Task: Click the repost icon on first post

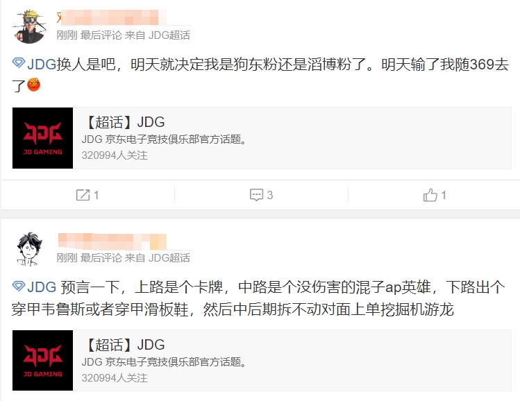Action: pyautogui.click(x=83, y=195)
